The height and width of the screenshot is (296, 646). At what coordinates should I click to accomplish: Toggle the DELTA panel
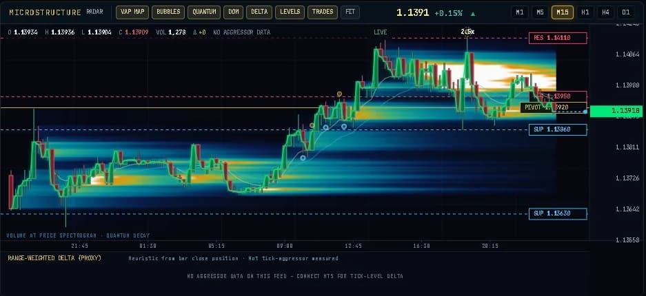pos(259,12)
